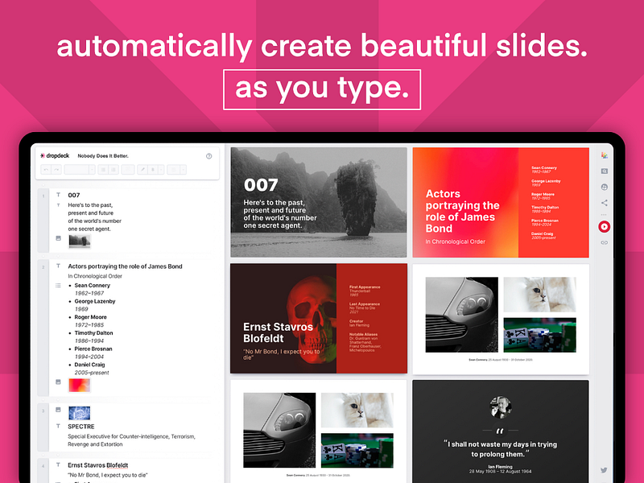Image resolution: width=644 pixels, height=483 pixels.
Task: Click the George Lazenby bullet
Action: pyautogui.click(x=95, y=301)
